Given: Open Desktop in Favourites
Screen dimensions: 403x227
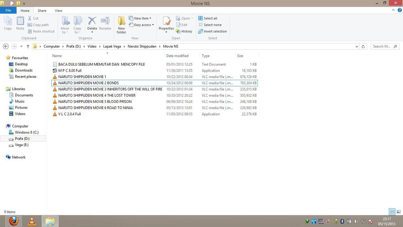Looking at the screenshot, I should click(x=21, y=64).
